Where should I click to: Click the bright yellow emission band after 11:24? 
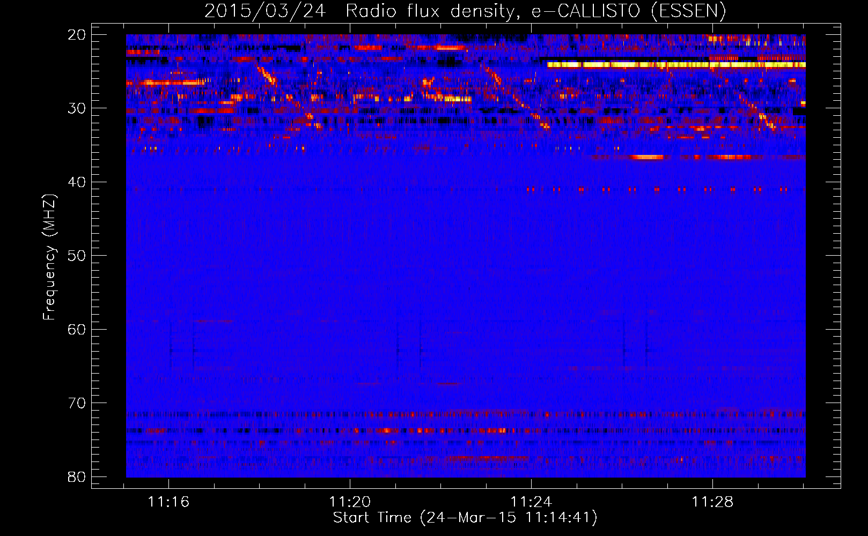pyautogui.click(x=676, y=65)
